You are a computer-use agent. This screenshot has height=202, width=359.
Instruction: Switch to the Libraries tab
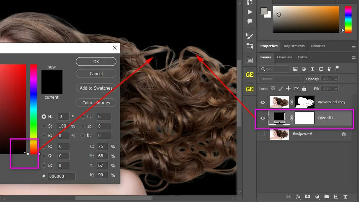click(317, 46)
